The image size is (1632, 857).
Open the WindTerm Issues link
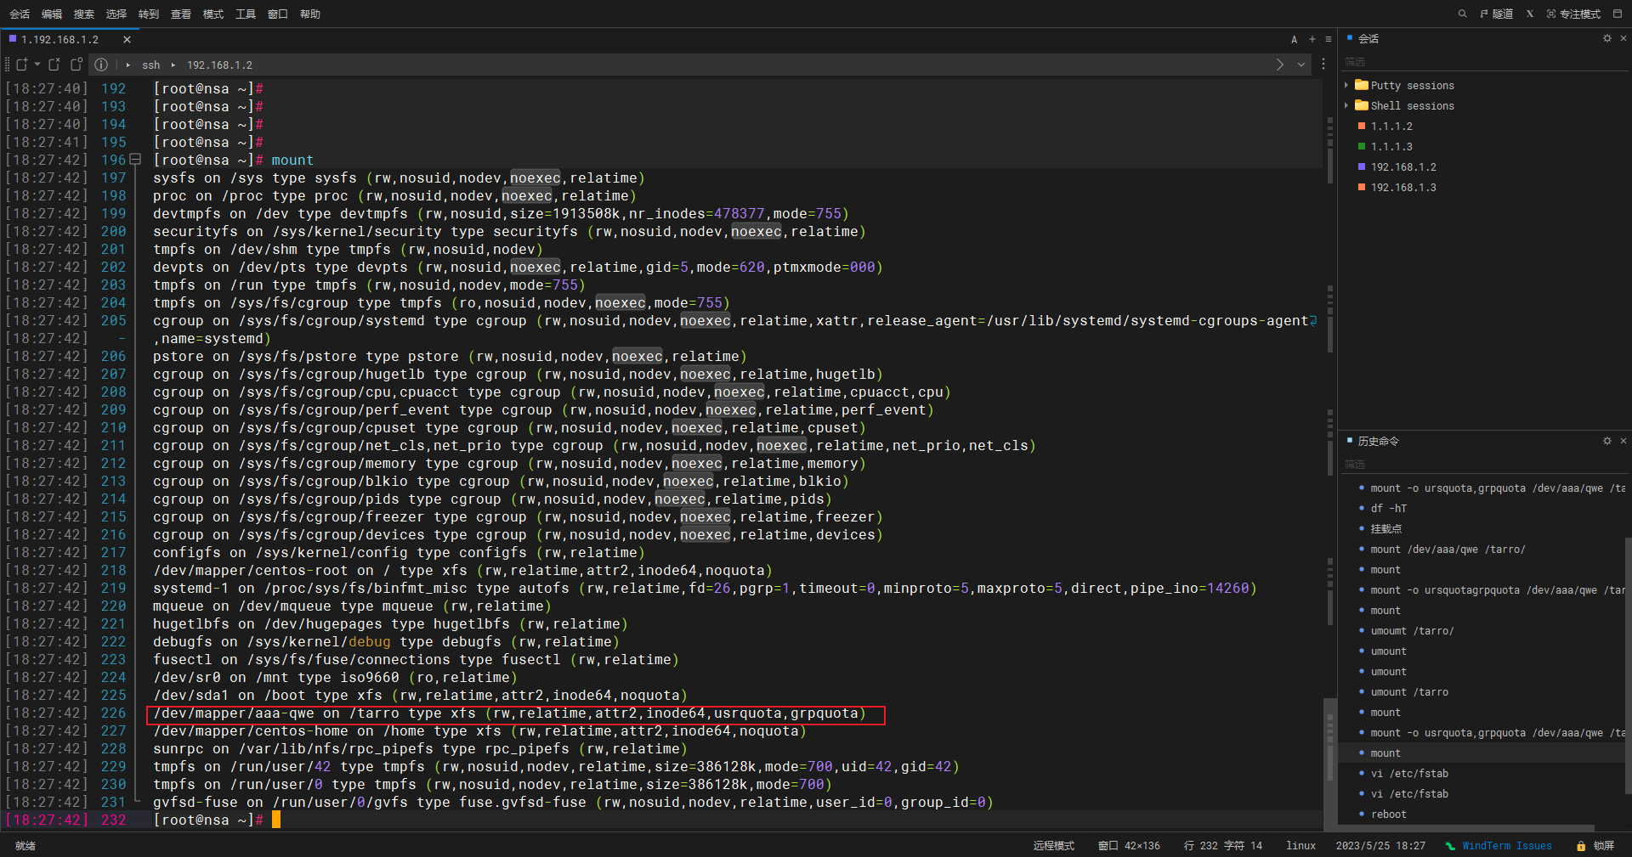tap(1506, 845)
